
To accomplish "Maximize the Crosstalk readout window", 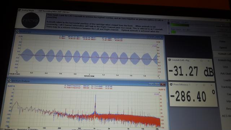I will tap(201, 61).
